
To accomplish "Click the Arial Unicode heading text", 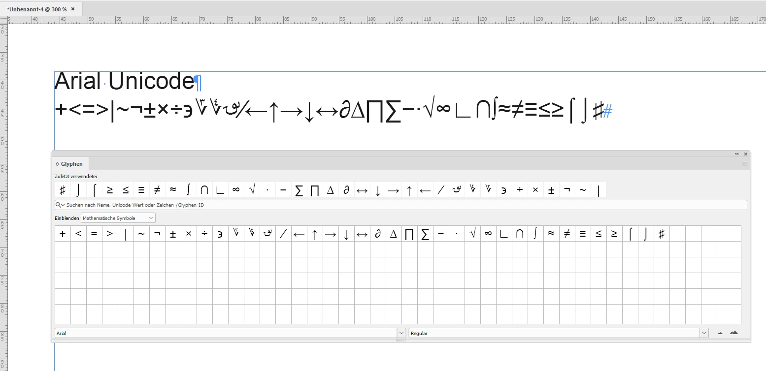I will (x=125, y=81).
